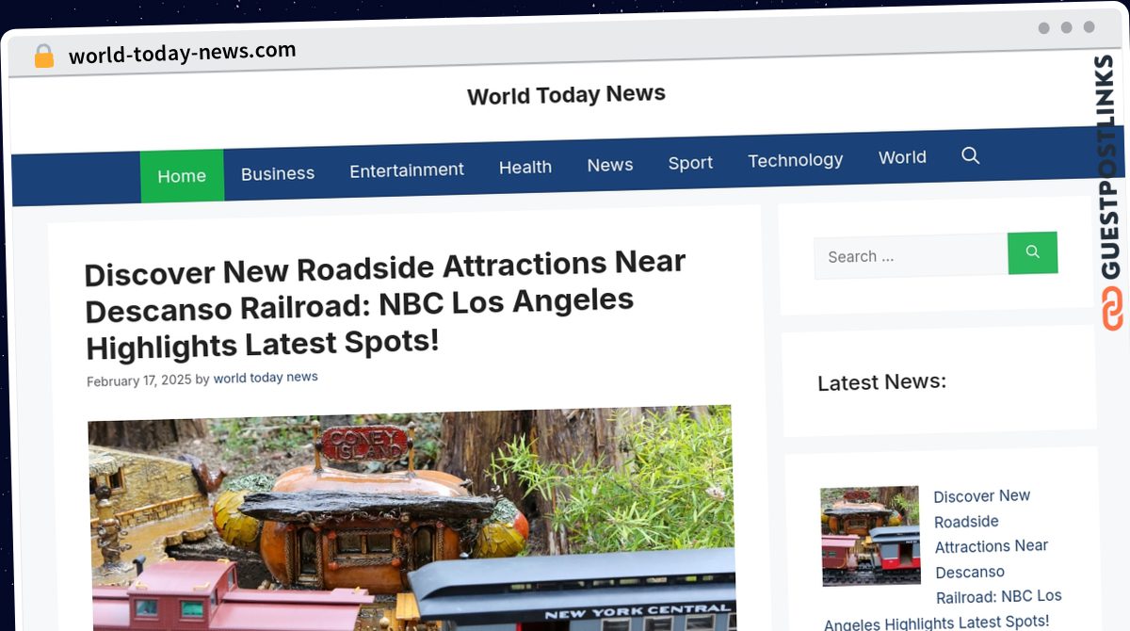Open the Business menu section
This screenshot has height=631, width=1130.
click(x=278, y=173)
